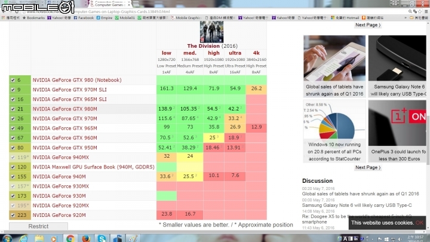Open the NVIDIA GeForce GTX 980 (Notebook) link
Viewport: 430px width, 242px height.
click(x=77, y=80)
